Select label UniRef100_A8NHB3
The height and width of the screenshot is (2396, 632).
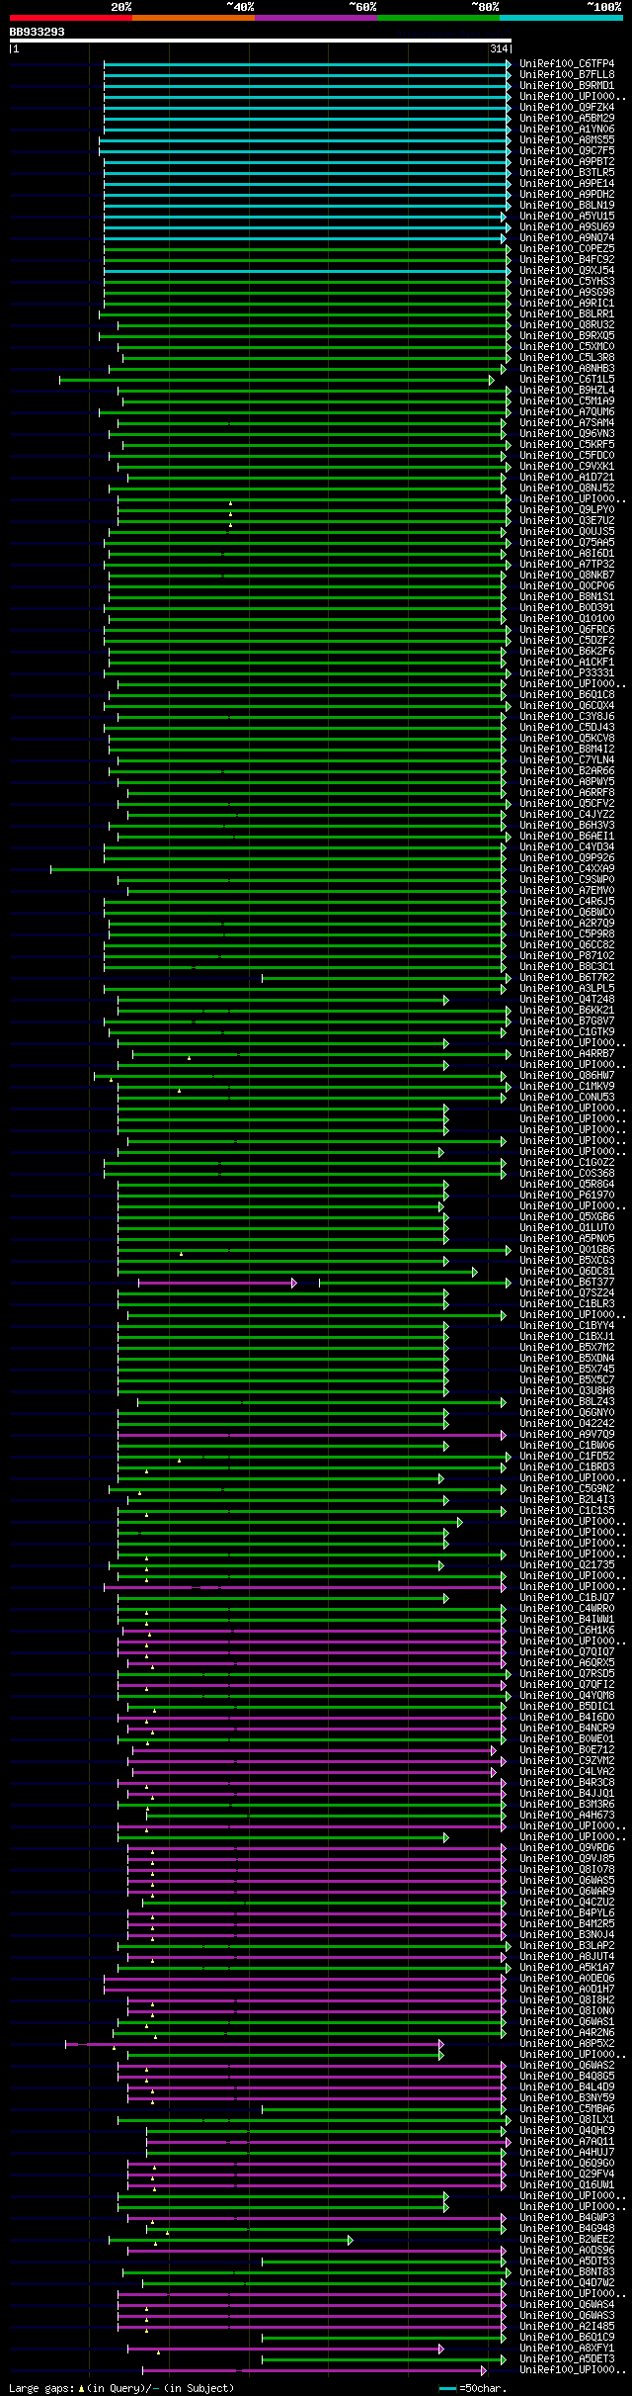click(x=567, y=368)
